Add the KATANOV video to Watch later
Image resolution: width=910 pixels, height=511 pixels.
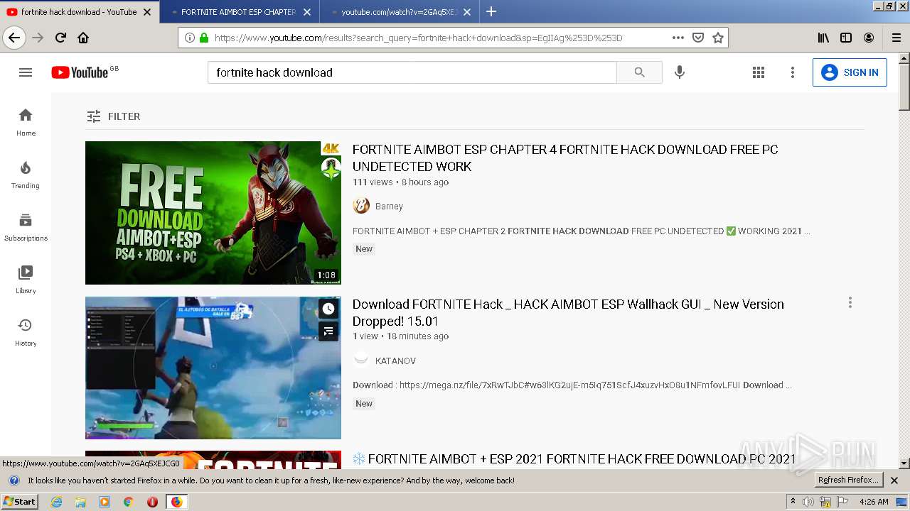pos(328,309)
